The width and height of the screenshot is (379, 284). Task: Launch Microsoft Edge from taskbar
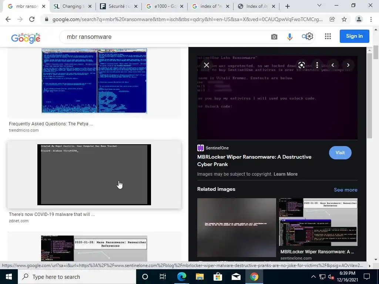[x=181, y=277]
